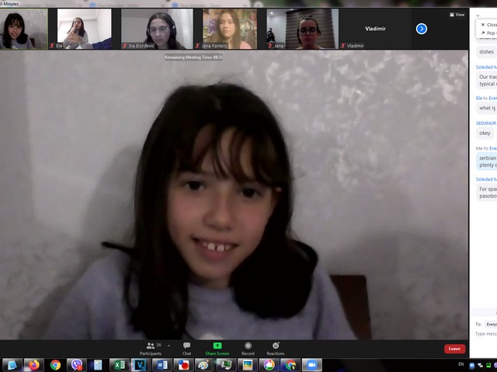Screen dimensions: 497x372
Task: Click the 'serbian' chat message bubble
Action: (487, 161)
